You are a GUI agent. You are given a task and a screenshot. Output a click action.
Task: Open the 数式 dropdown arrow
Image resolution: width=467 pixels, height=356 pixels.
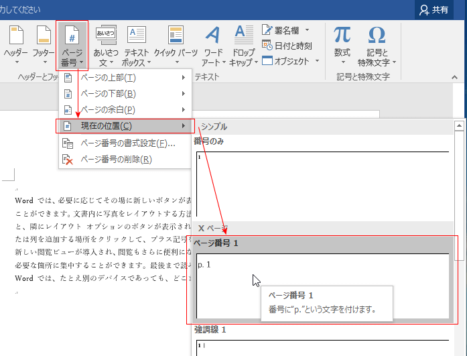[343, 62]
